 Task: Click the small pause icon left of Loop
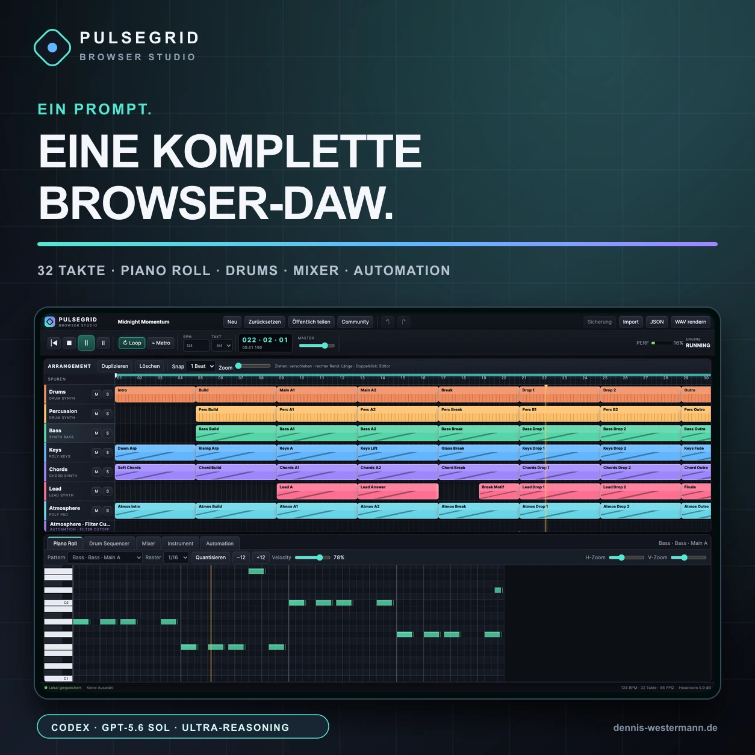click(103, 343)
